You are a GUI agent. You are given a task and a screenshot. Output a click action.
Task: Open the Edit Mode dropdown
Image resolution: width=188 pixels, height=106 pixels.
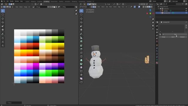85,7
